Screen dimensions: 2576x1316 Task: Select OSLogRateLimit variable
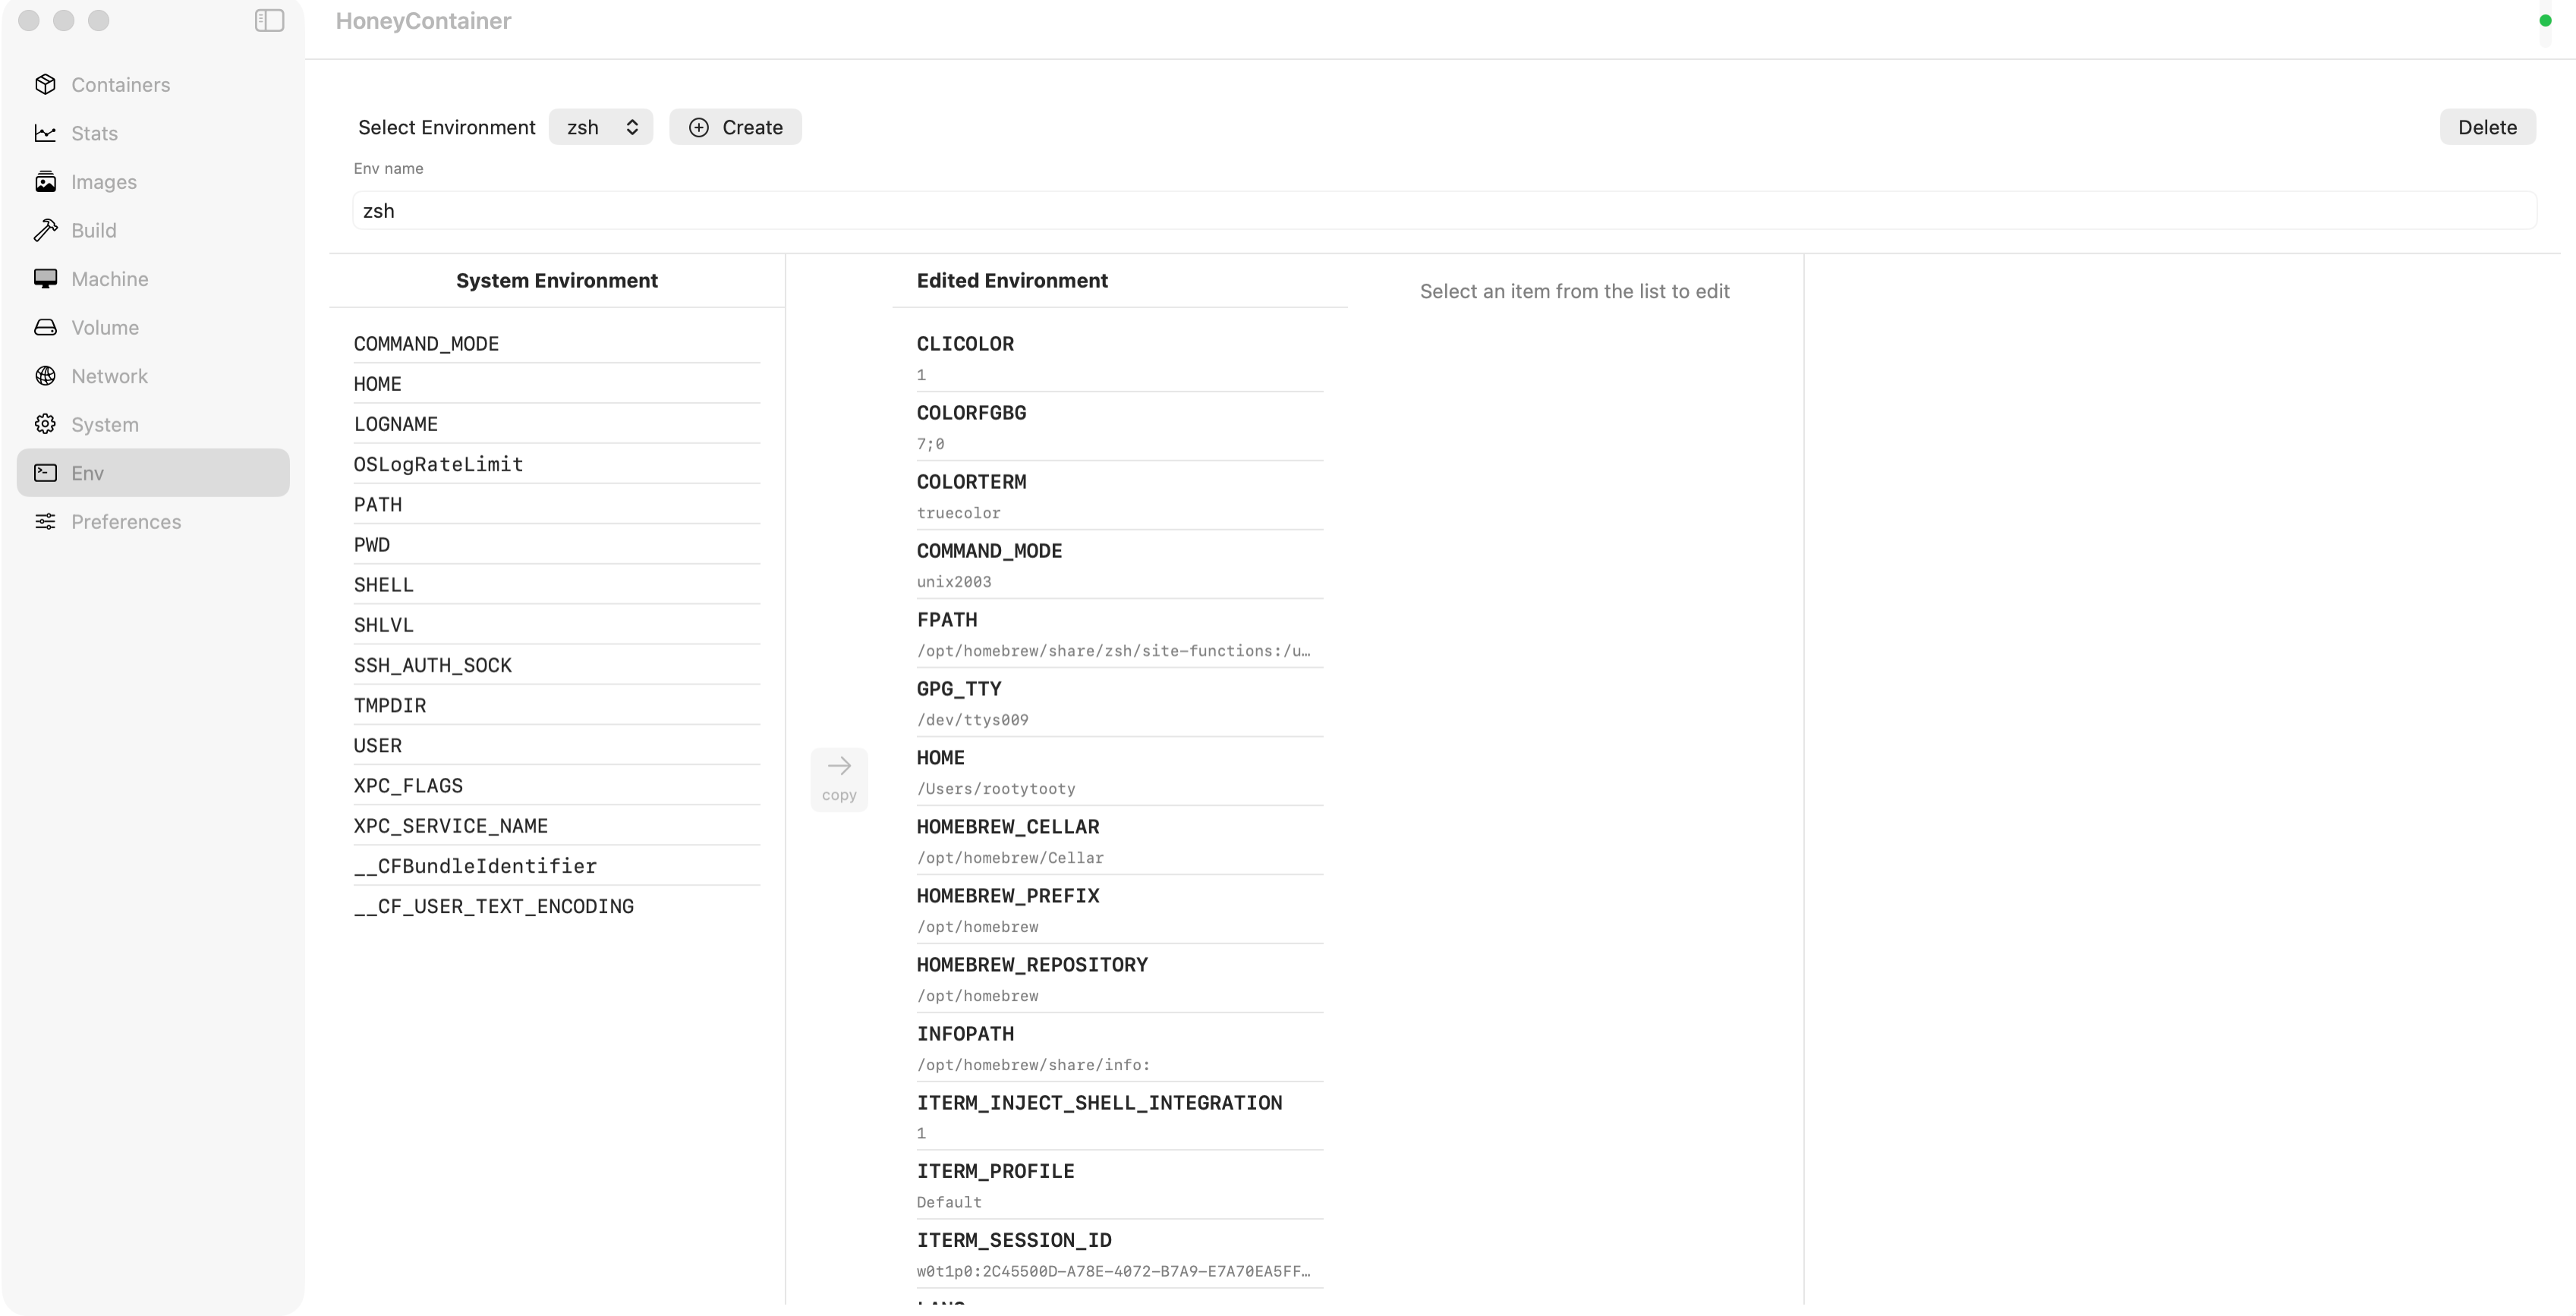(x=556, y=464)
